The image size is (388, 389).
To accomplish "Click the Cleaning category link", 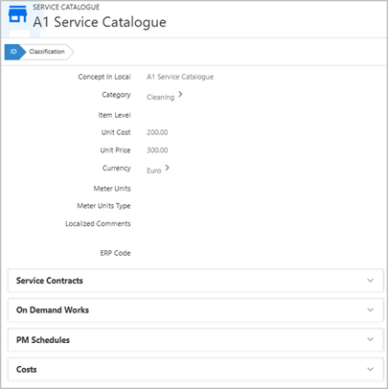I will [160, 97].
